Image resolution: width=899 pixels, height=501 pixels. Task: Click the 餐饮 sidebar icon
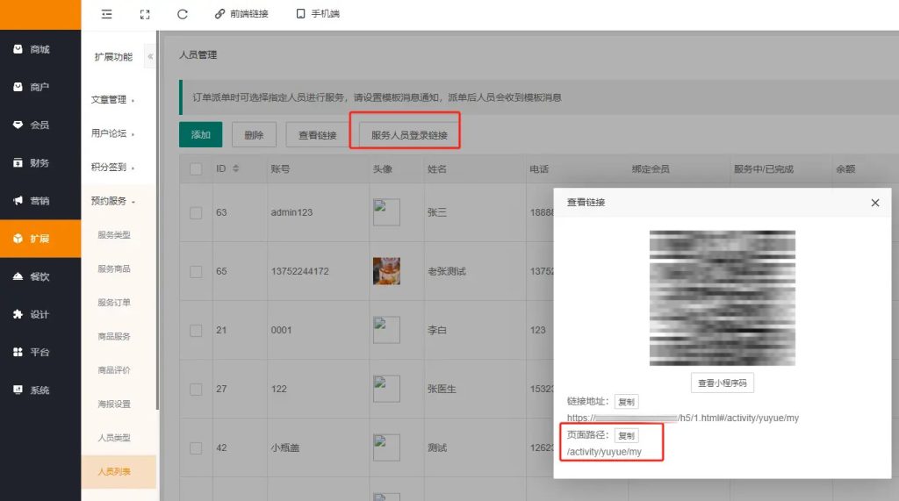tap(18, 276)
